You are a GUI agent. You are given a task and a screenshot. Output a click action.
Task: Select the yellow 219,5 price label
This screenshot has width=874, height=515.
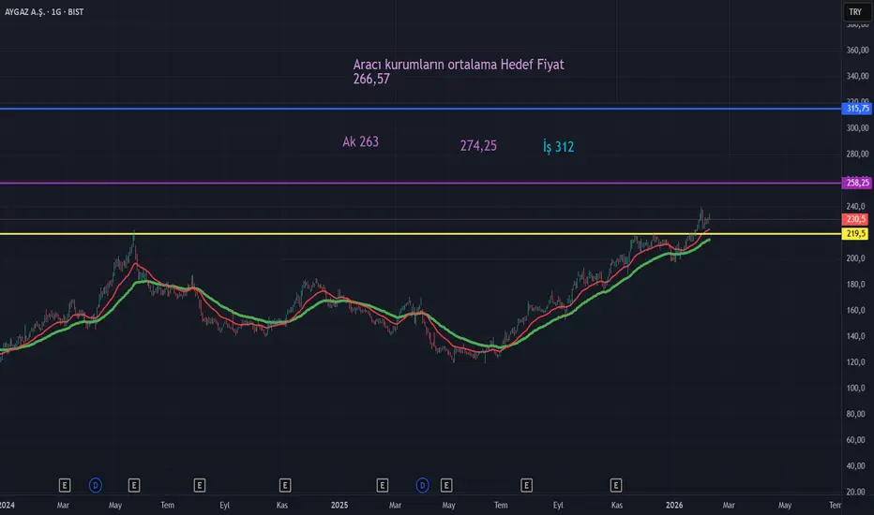click(856, 234)
